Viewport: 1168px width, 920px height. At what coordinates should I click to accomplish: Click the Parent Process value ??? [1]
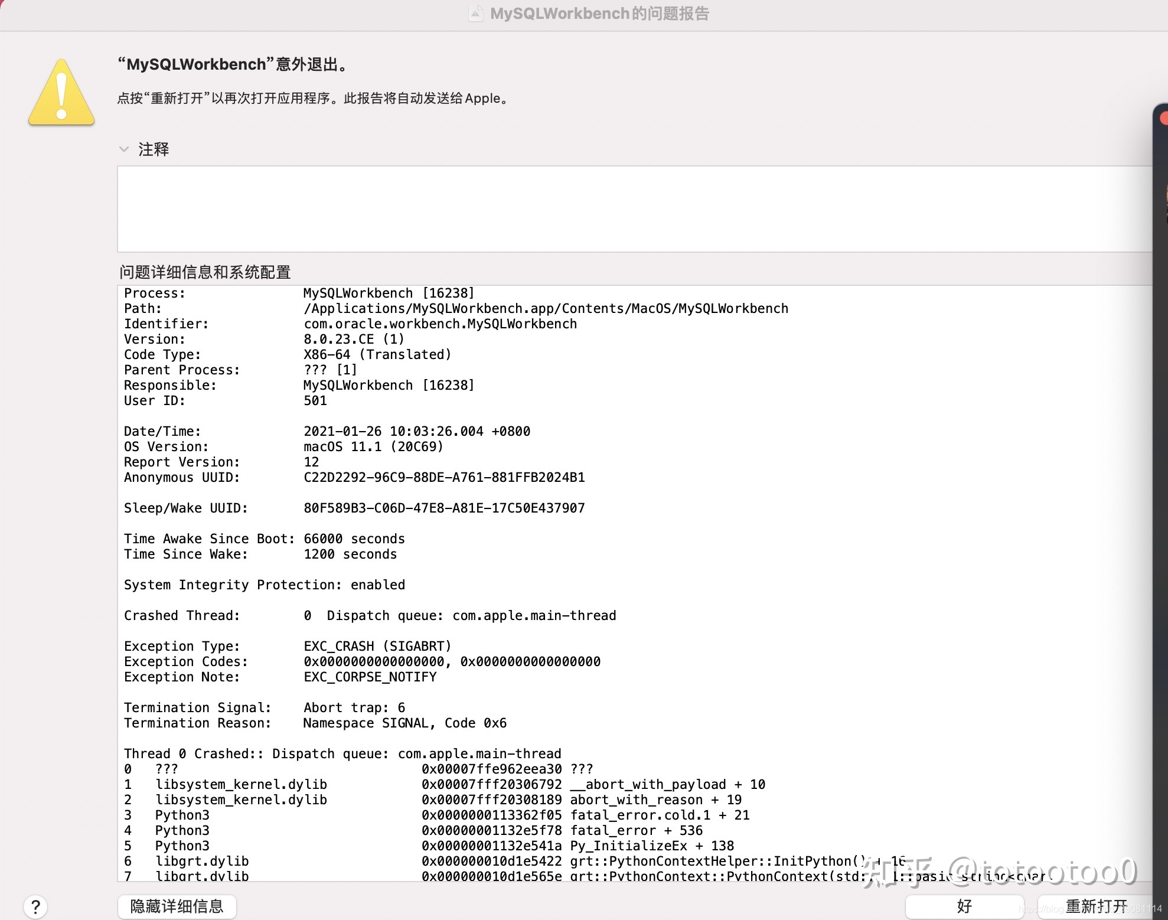pyautogui.click(x=330, y=370)
